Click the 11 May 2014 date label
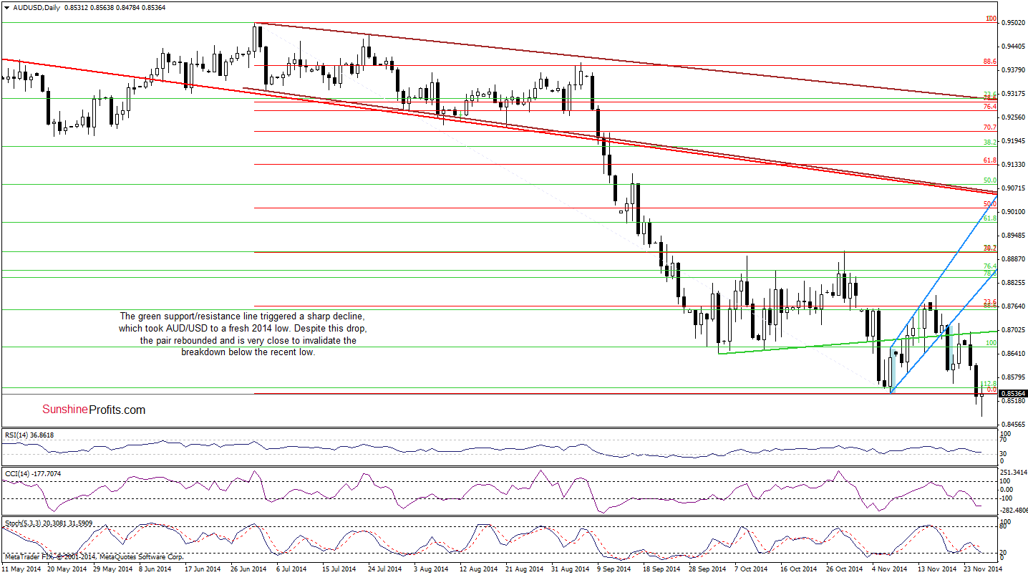 click(x=23, y=569)
